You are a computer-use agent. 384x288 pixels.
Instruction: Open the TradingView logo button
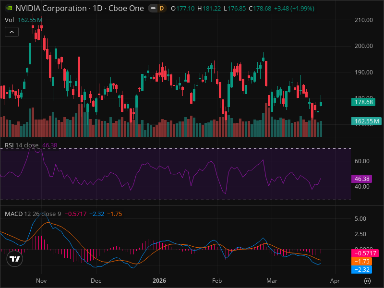[x=14, y=259]
